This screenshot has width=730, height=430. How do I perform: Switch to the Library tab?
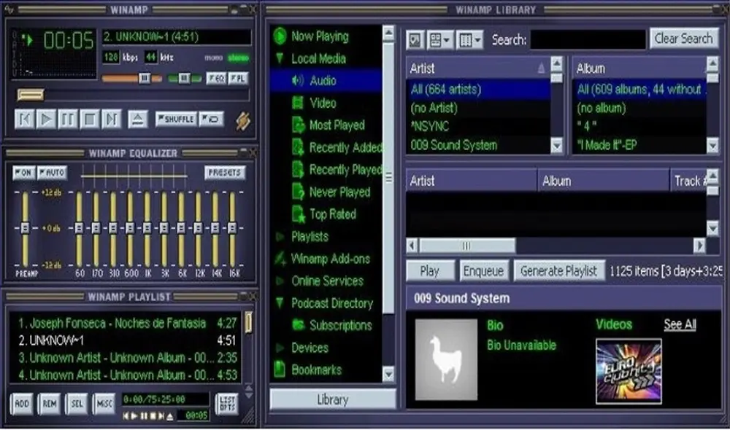pos(332,399)
